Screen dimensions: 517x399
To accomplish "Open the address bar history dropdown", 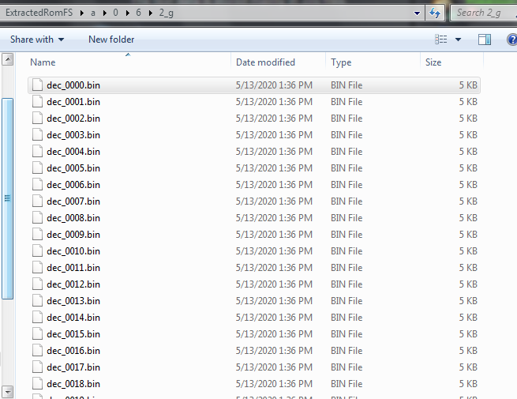I will pos(417,13).
